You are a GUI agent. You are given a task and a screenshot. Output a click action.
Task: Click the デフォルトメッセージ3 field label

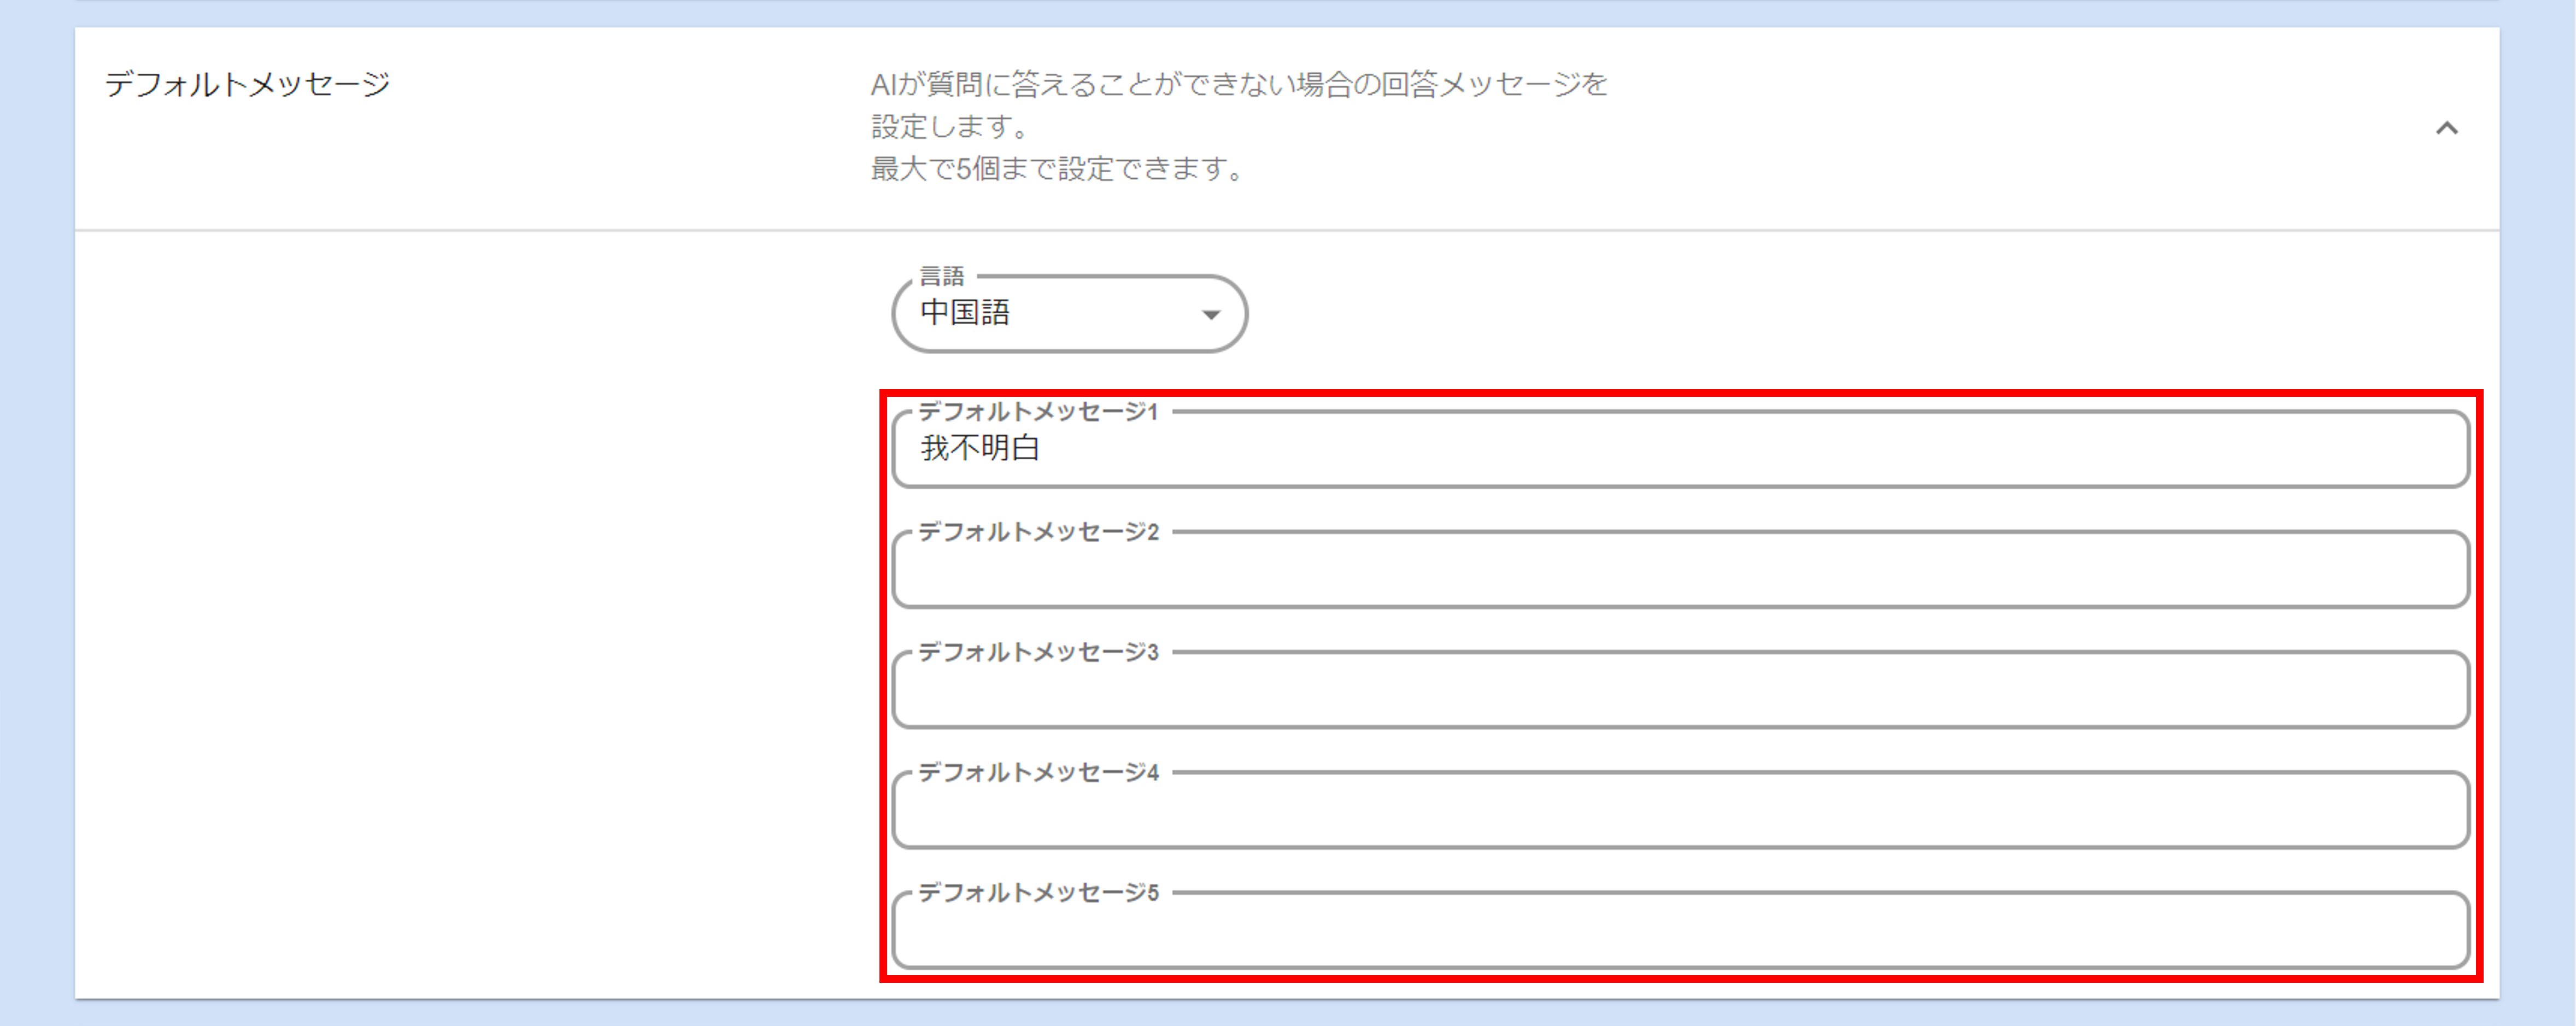(x=1038, y=652)
